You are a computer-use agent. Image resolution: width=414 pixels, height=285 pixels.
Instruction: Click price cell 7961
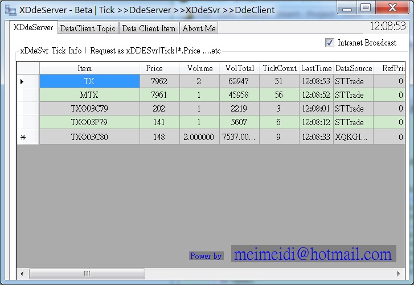(159, 95)
